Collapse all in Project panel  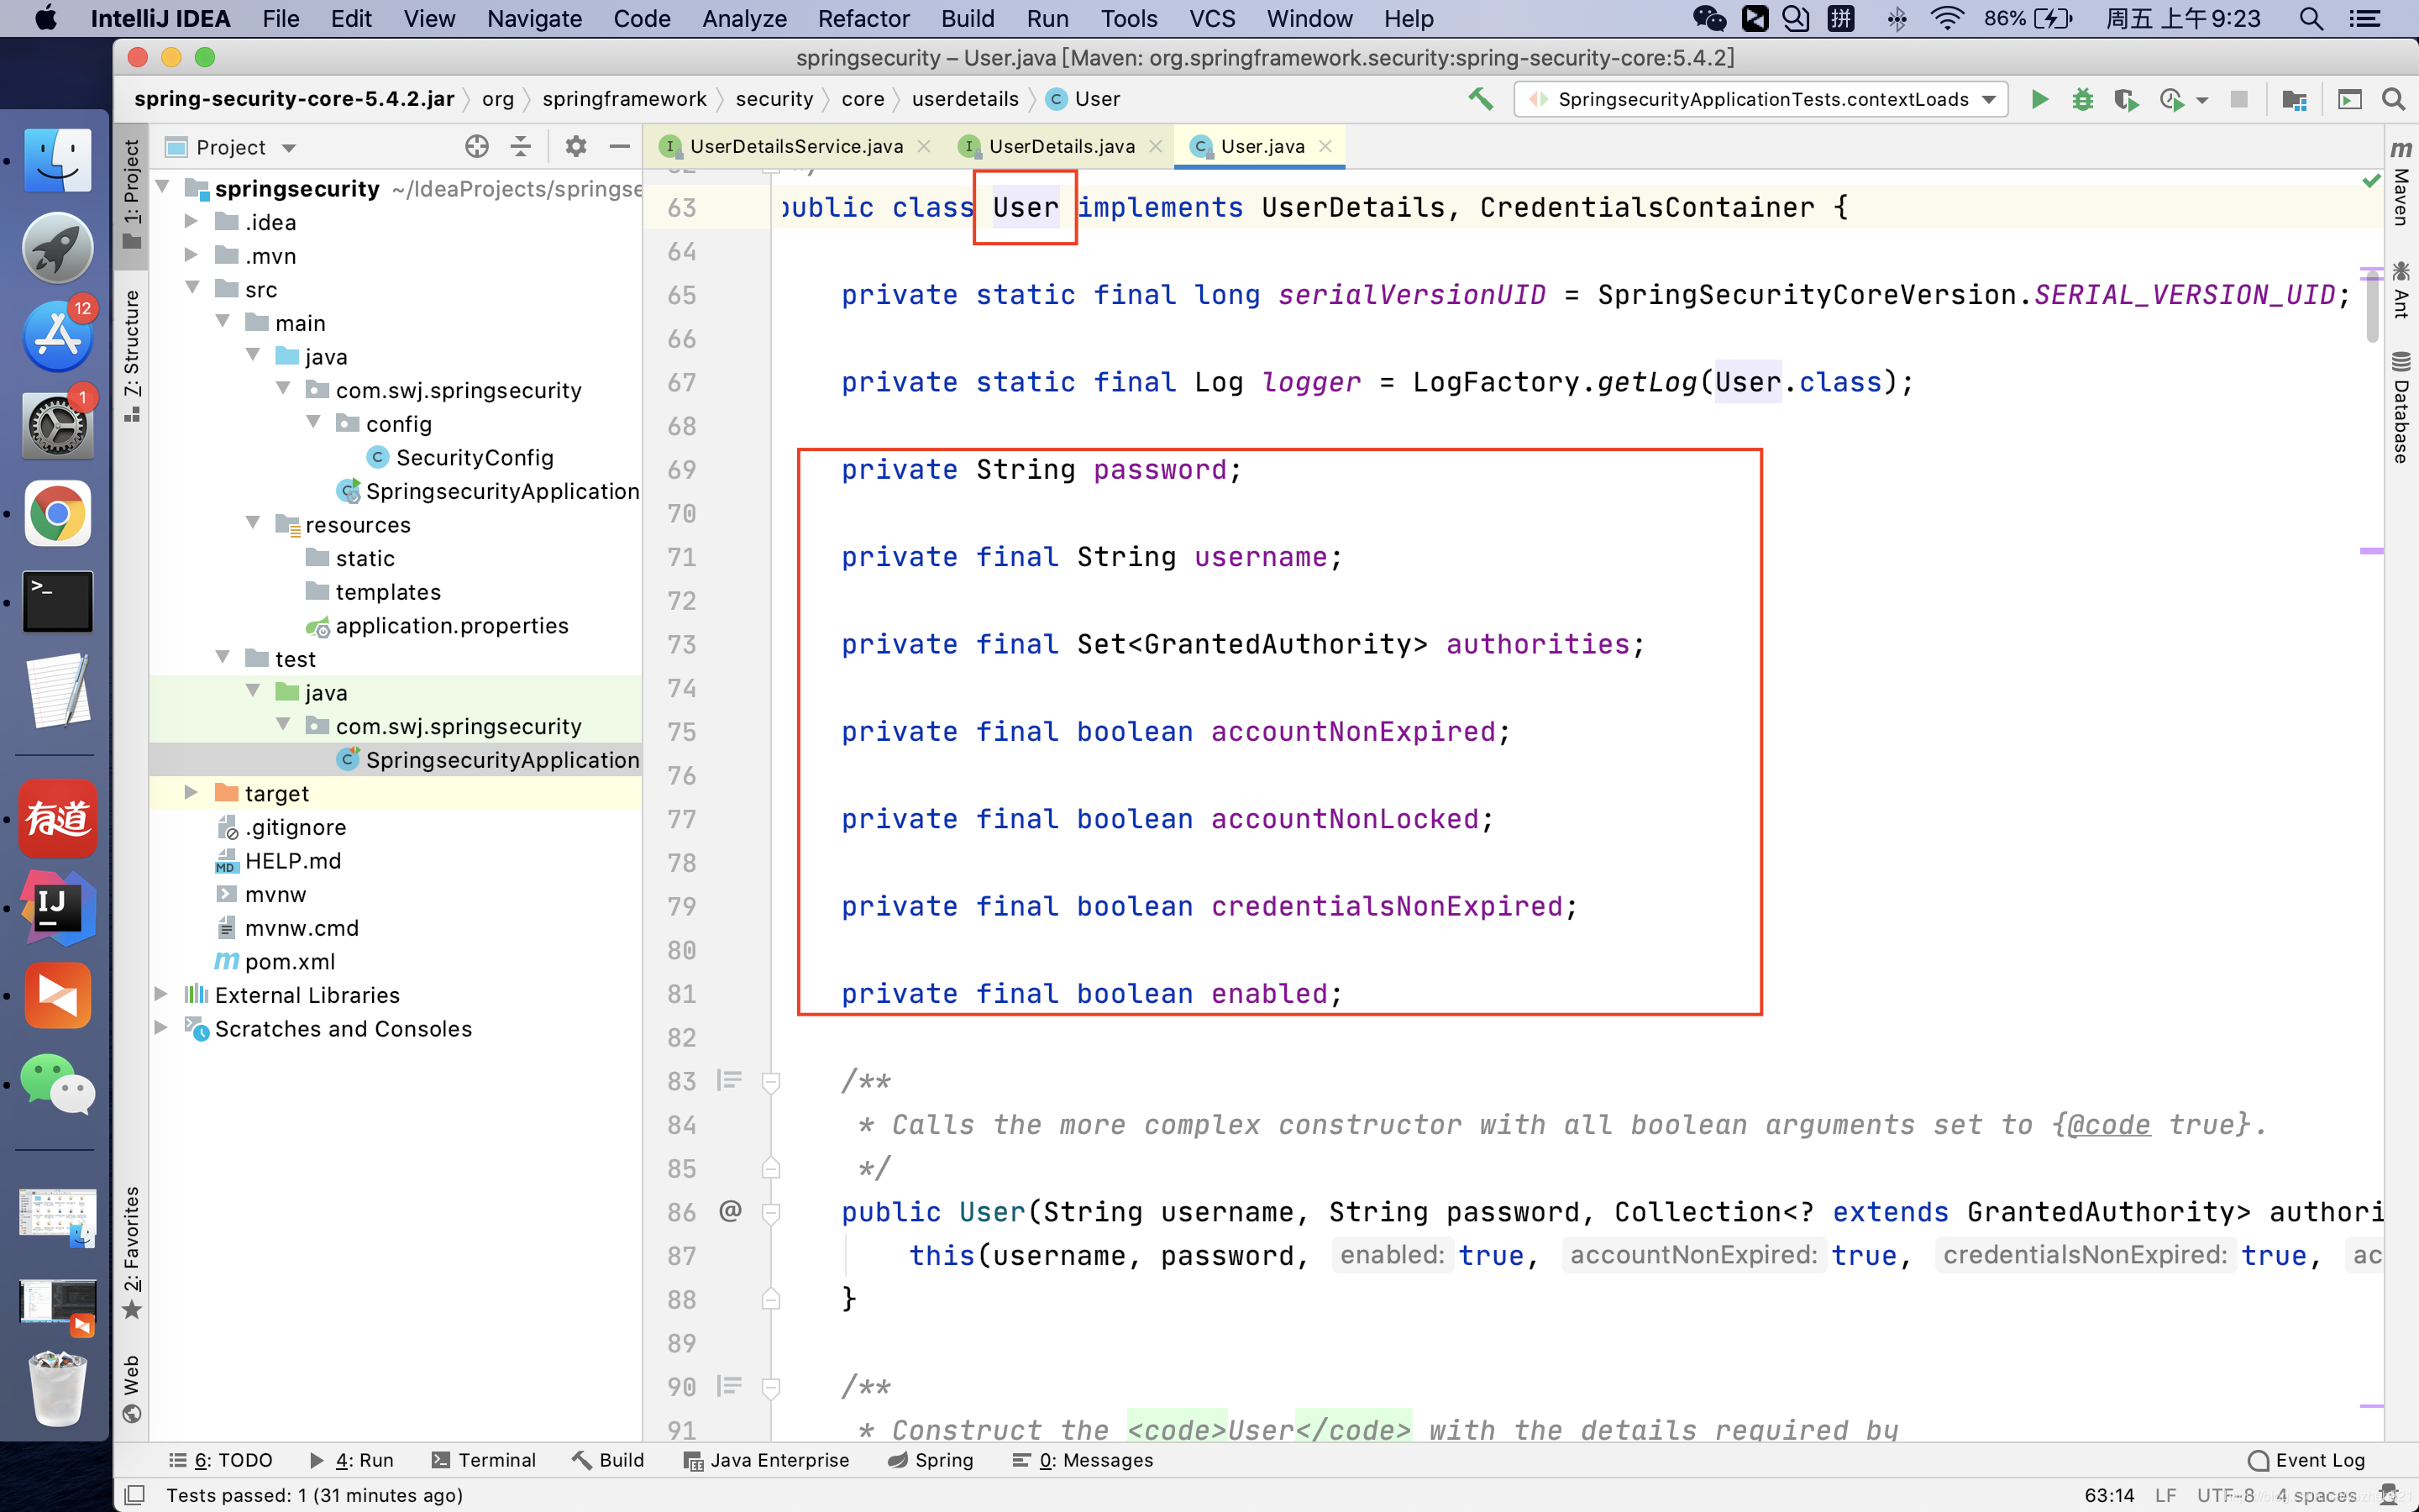521,147
